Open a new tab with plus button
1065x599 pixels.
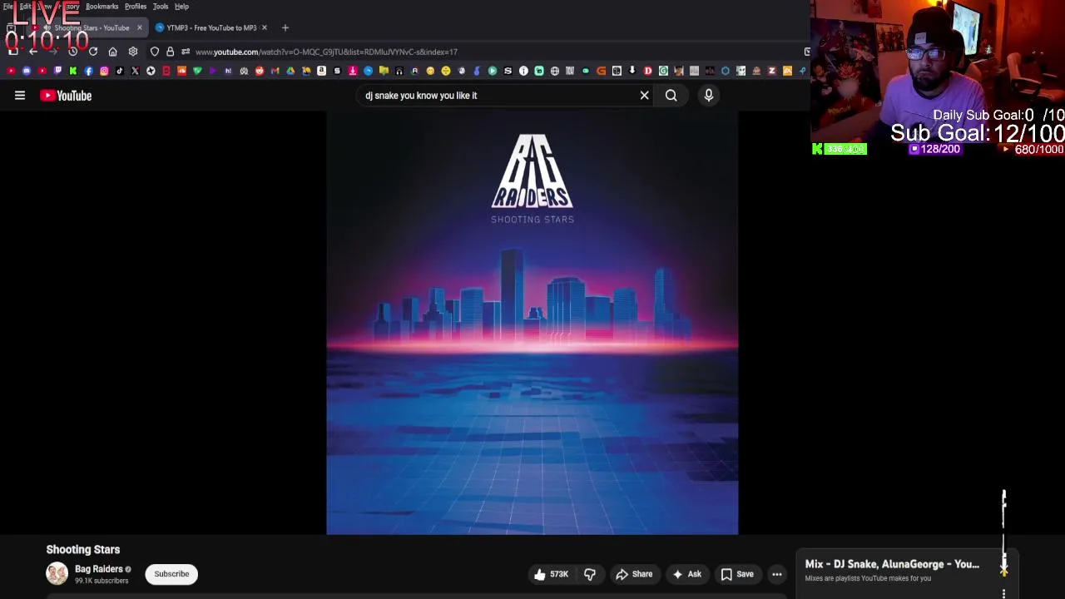pos(285,27)
